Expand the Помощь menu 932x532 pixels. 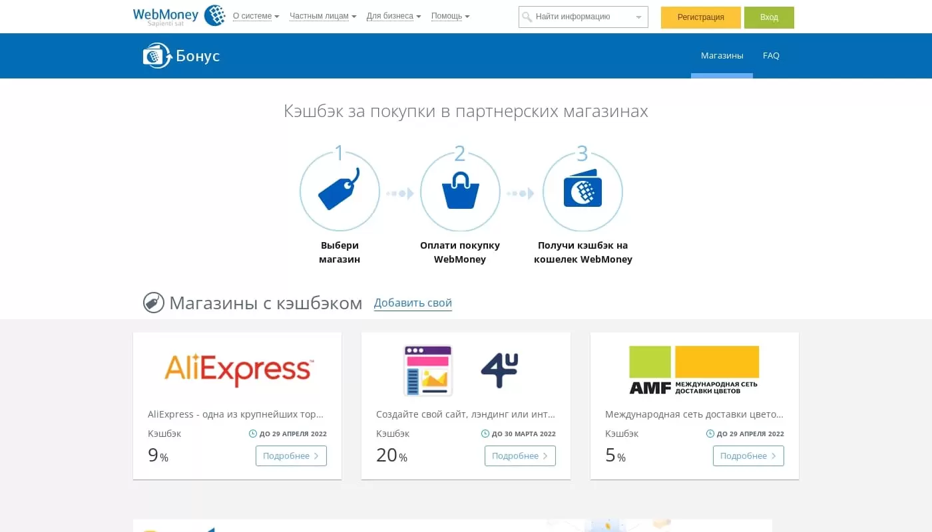pos(451,16)
